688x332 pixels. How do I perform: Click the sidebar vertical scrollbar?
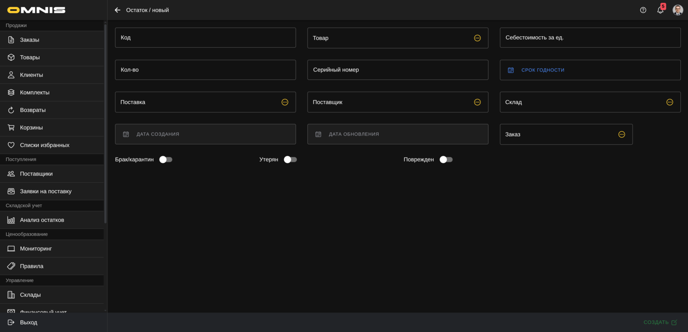pos(105,124)
